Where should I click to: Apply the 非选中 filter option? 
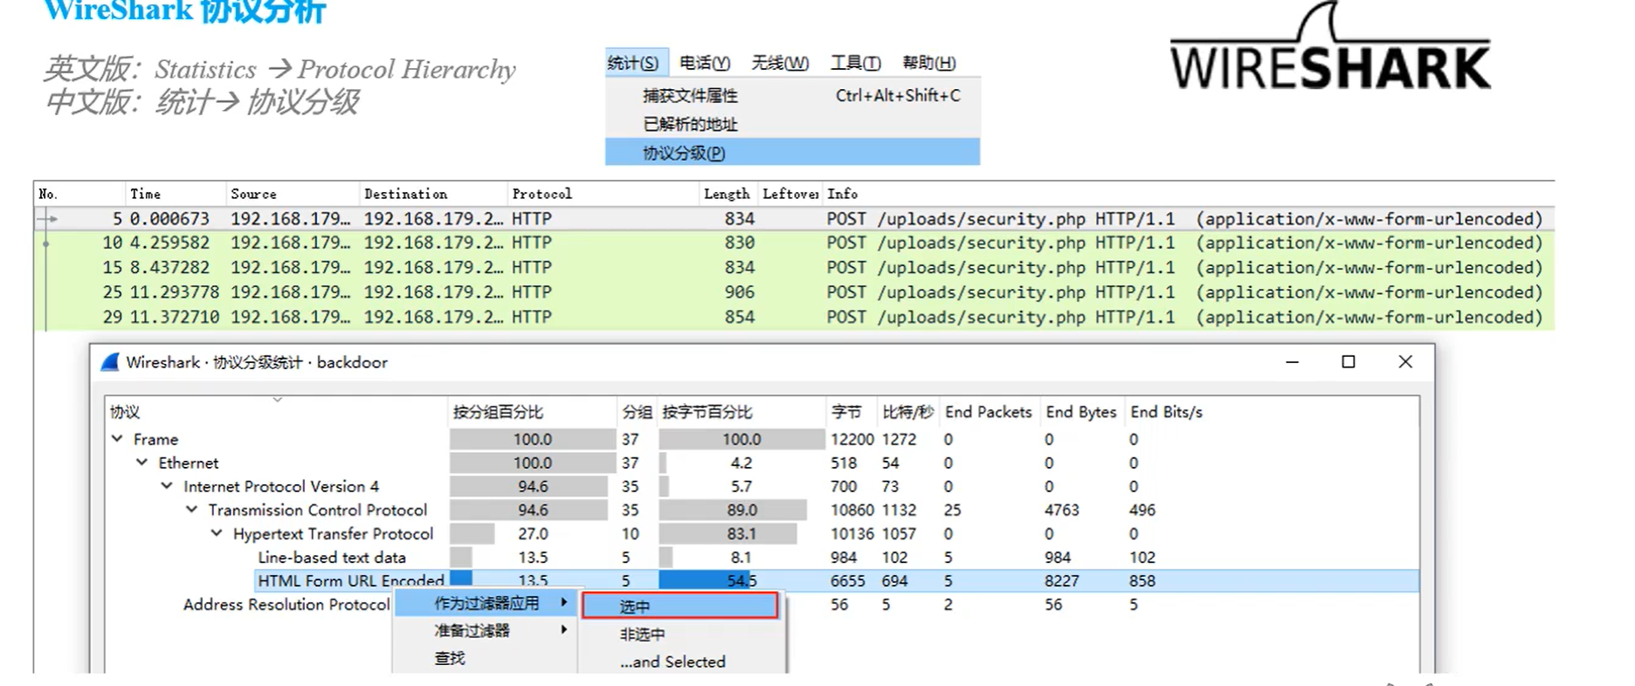coord(642,634)
